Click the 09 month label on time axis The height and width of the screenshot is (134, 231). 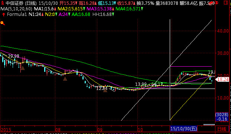click(100, 130)
